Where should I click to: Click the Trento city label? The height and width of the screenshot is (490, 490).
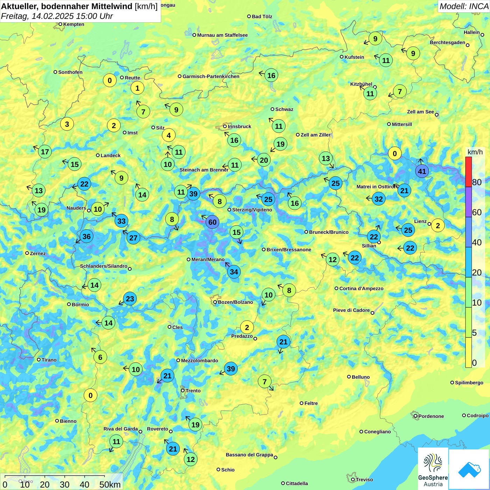[x=193, y=391]
